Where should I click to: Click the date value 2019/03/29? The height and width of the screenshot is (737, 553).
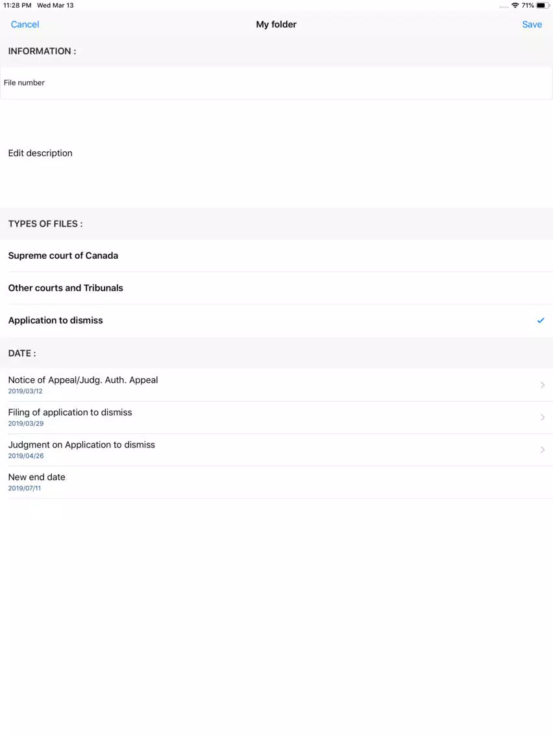coord(26,424)
